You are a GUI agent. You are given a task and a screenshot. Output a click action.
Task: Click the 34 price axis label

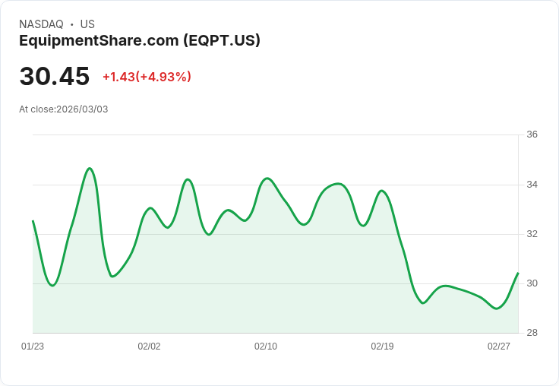tap(532, 185)
